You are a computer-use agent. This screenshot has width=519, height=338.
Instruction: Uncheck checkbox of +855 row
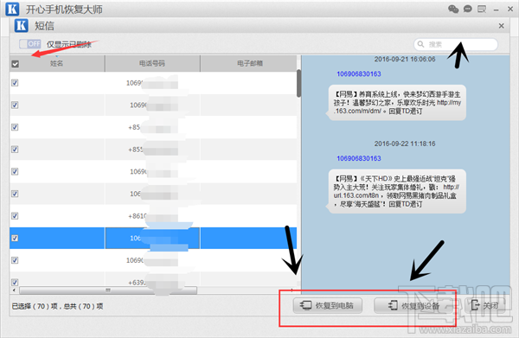(x=15, y=150)
